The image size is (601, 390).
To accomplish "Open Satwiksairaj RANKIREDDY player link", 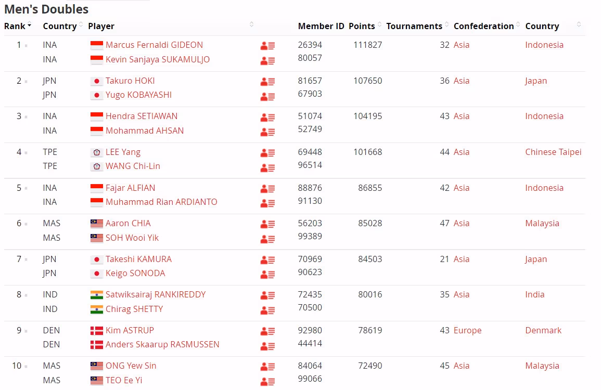I will 155,294.
